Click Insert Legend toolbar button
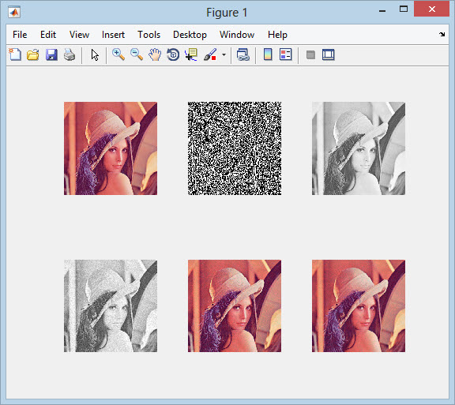 tap(285, 54)
